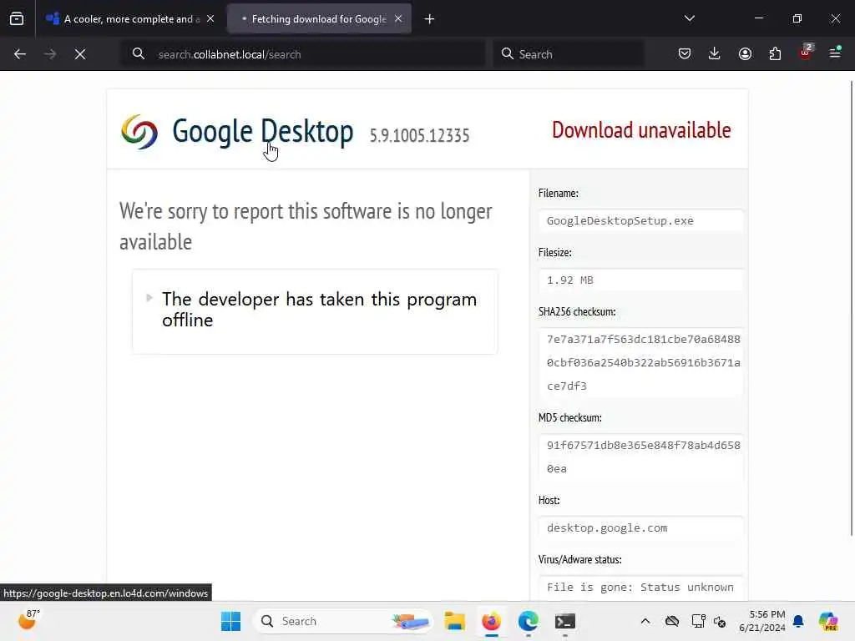855x641 pixels.
Task: Click the MD5 checksum value box
Action: point(640,457)
